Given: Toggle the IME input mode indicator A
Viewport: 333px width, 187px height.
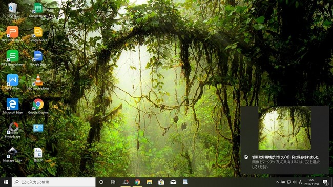Looking at the screenshot, I should 300,182.
